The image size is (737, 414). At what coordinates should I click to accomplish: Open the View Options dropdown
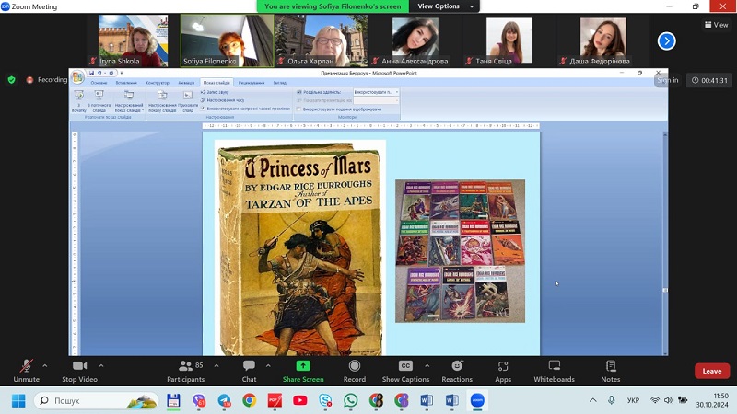445,6
